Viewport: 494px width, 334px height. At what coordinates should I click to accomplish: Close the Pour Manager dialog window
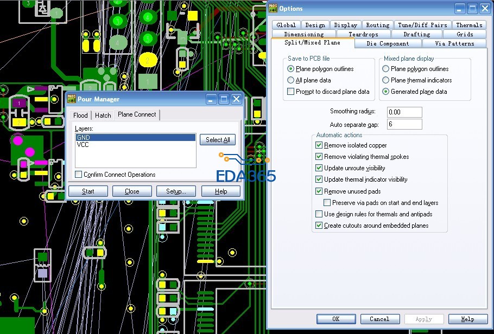click(236, 99)
